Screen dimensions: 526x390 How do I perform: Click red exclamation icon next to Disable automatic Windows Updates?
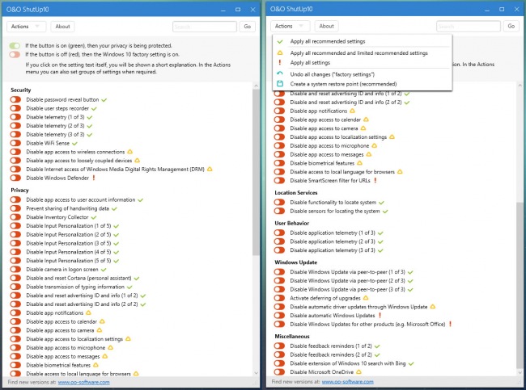pyautogui.click(x=380, y=316)
